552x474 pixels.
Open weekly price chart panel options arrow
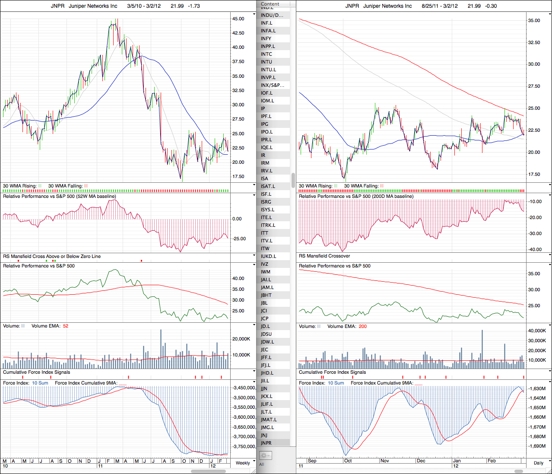254,14
